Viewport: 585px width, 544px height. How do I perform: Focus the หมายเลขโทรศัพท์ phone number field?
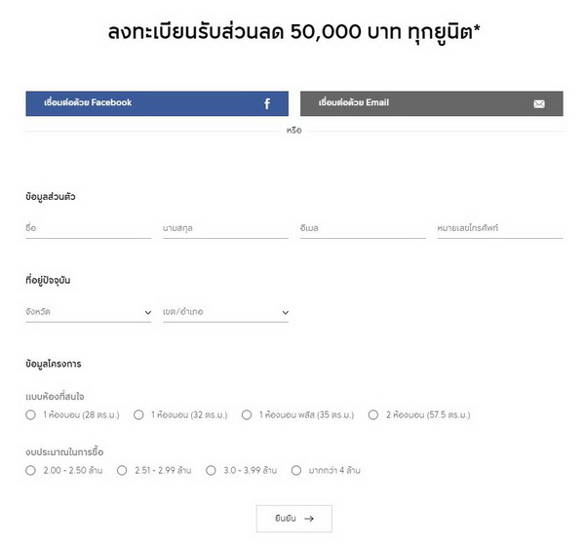pyautogui.click(x=499, y=229)
